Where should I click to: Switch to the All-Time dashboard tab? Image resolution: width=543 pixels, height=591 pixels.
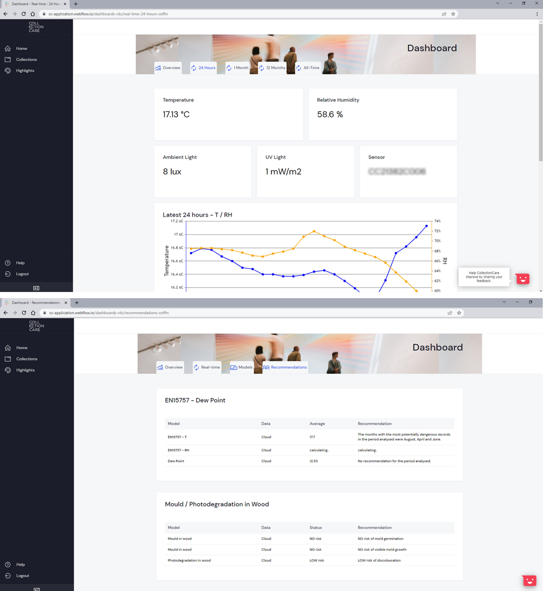pos(308,68)
